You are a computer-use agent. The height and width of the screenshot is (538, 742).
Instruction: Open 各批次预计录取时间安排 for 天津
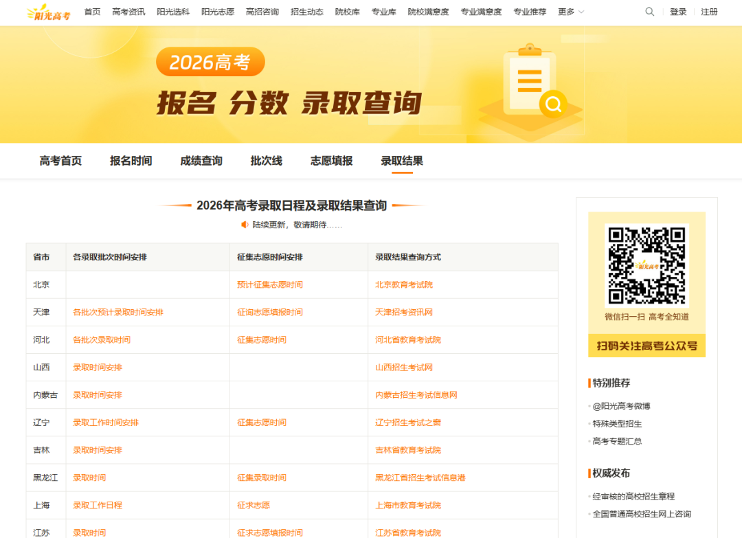click(x=118, y=313)
